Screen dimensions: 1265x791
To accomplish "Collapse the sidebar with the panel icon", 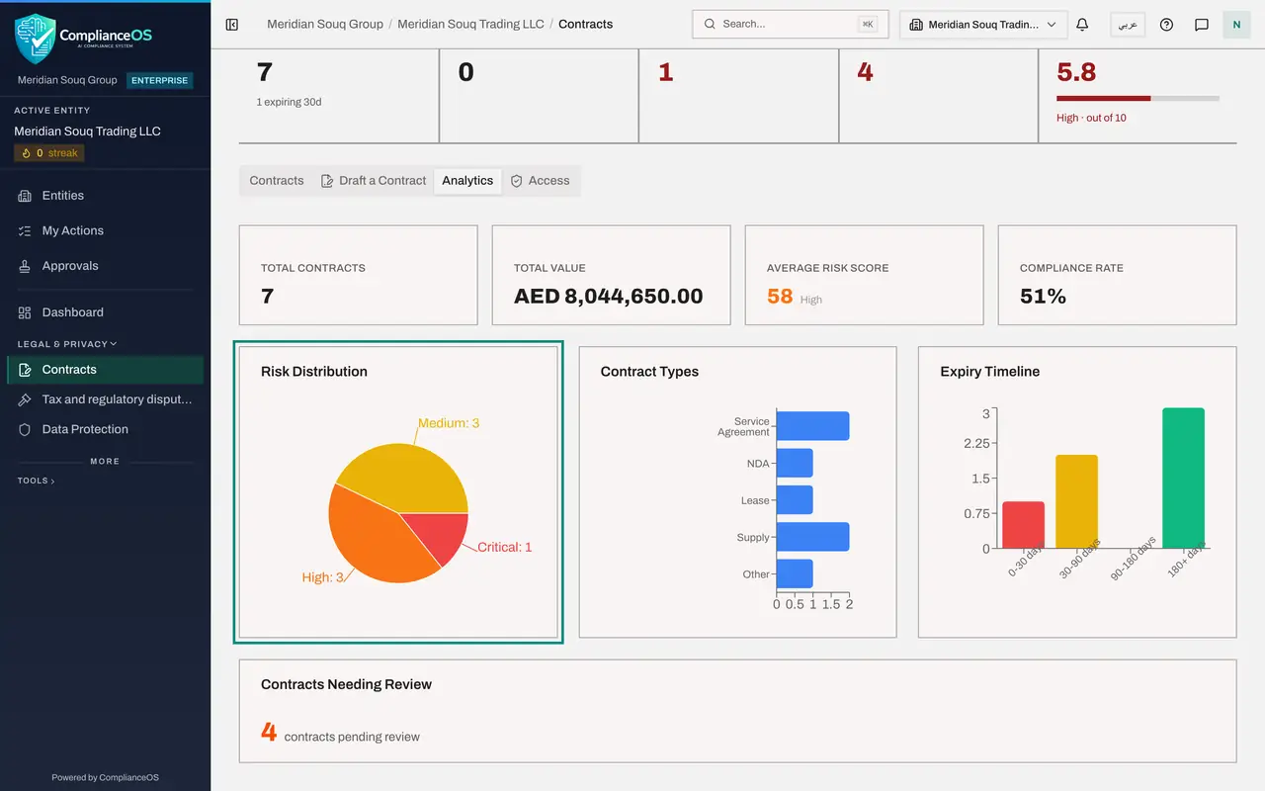I will 232,24.
